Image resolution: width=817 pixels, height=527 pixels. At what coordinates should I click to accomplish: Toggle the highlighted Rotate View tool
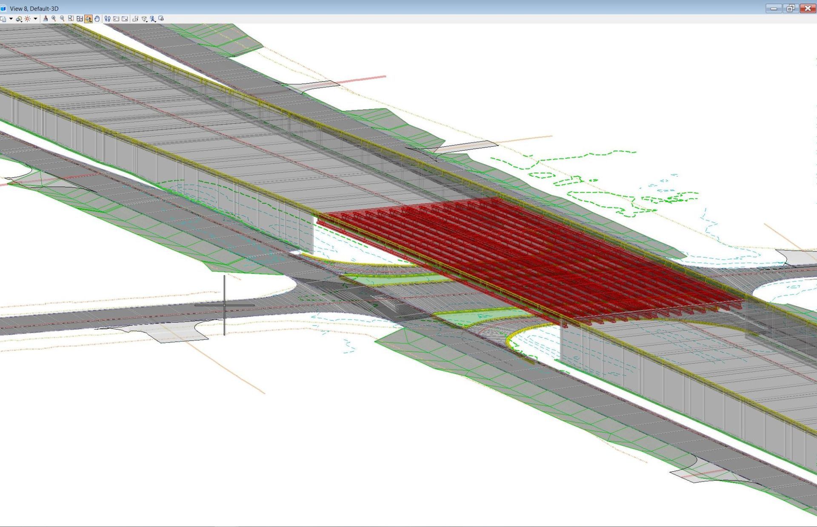(89, 19)
